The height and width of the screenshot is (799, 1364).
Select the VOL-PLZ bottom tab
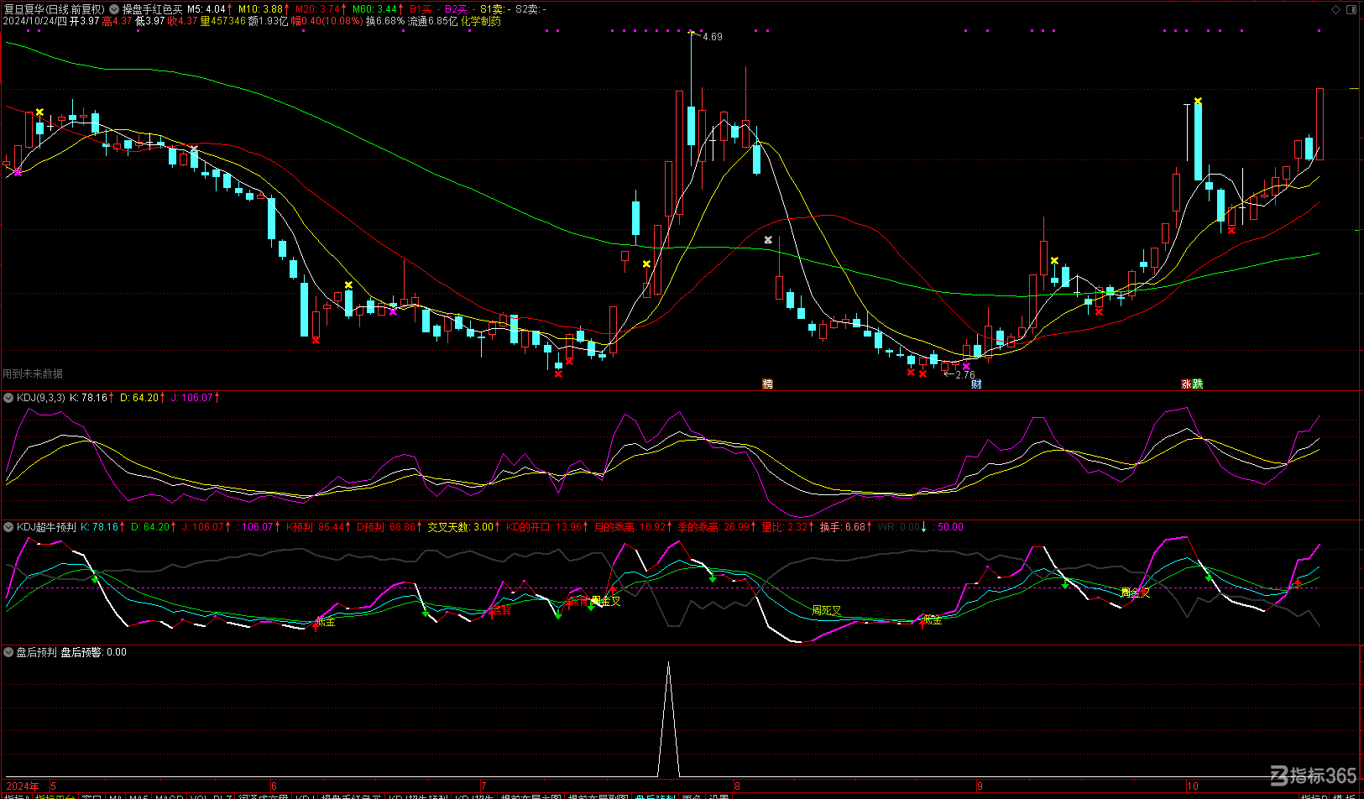pyautogui.click(x=211, y=796)
